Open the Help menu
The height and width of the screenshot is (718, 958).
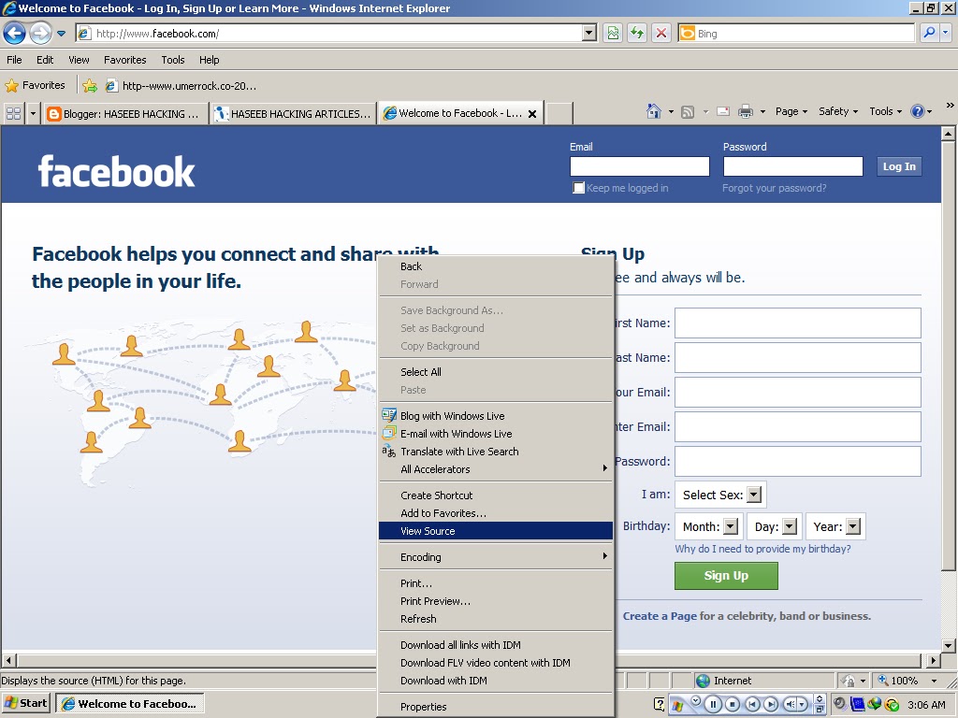[x=209, y=60]
